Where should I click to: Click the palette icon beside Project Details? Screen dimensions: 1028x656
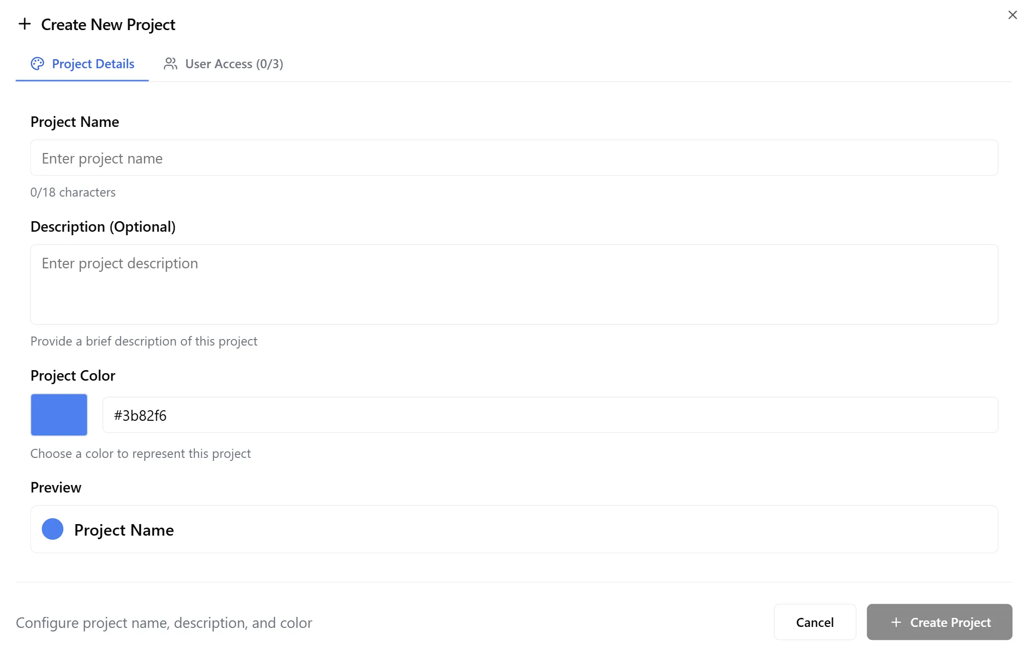click(37, 64)
